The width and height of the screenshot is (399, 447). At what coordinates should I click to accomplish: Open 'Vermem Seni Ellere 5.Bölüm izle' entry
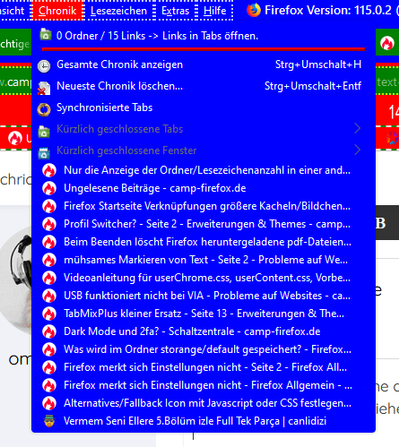[204, 421]
